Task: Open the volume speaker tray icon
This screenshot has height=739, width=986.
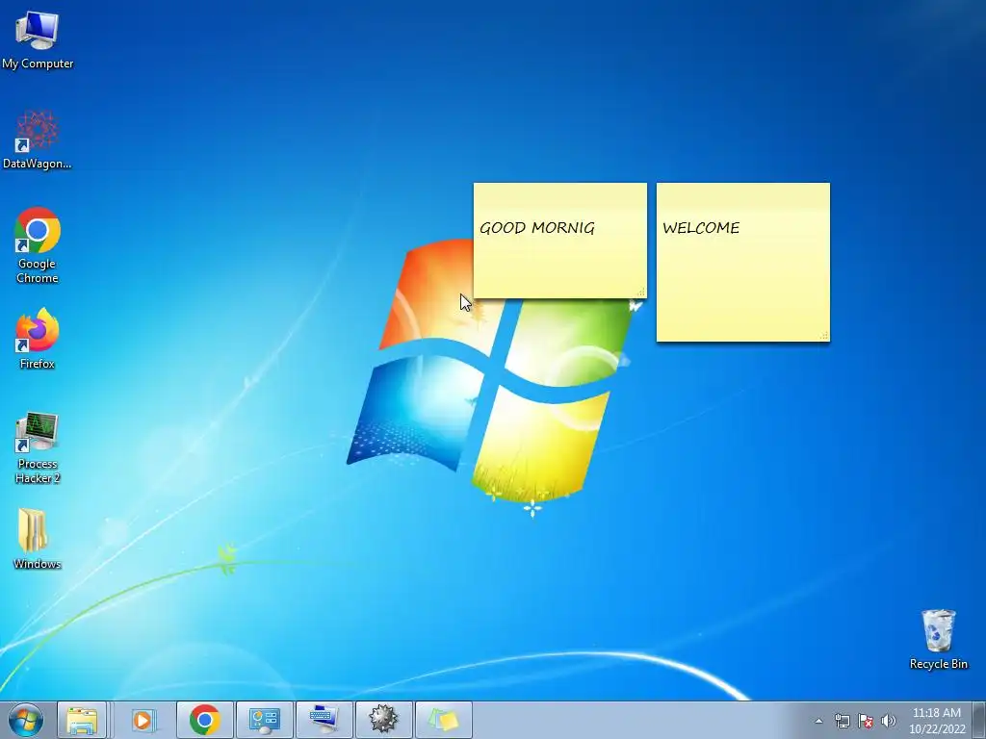Action: tap(888, 721)
